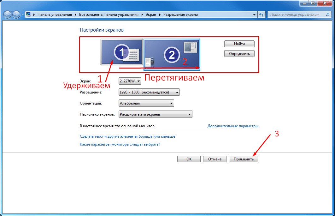Click the magnifier search icon
This screenshot has height=216, width=335.
pos(327,15)
